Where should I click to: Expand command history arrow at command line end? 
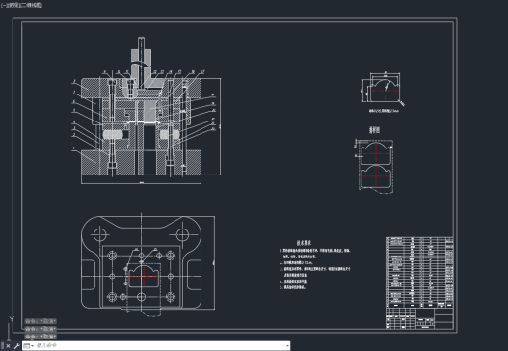(287, 346)
